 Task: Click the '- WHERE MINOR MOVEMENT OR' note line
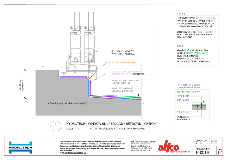(x=195, y=21)
